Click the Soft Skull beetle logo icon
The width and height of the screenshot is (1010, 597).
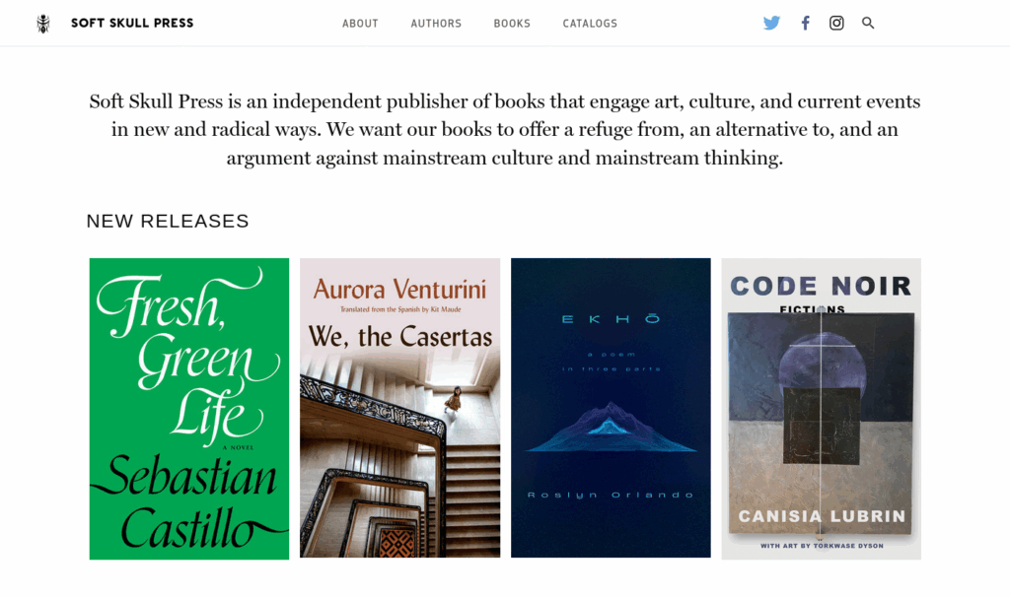(42, 24)
